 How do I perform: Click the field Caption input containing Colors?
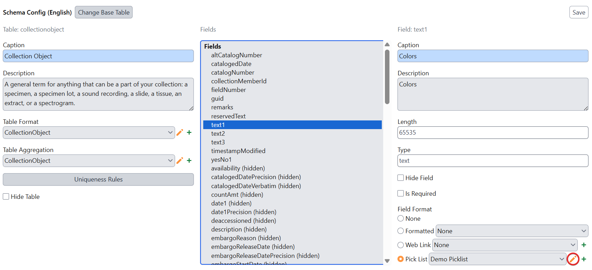[x=492, y=56]
